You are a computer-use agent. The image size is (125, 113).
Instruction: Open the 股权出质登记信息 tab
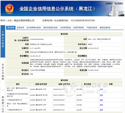point(50,28)
